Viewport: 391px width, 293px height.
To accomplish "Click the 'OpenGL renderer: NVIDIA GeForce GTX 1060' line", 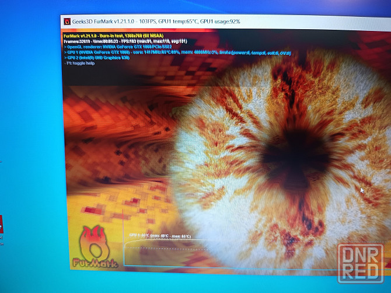I will pos(118,47).
